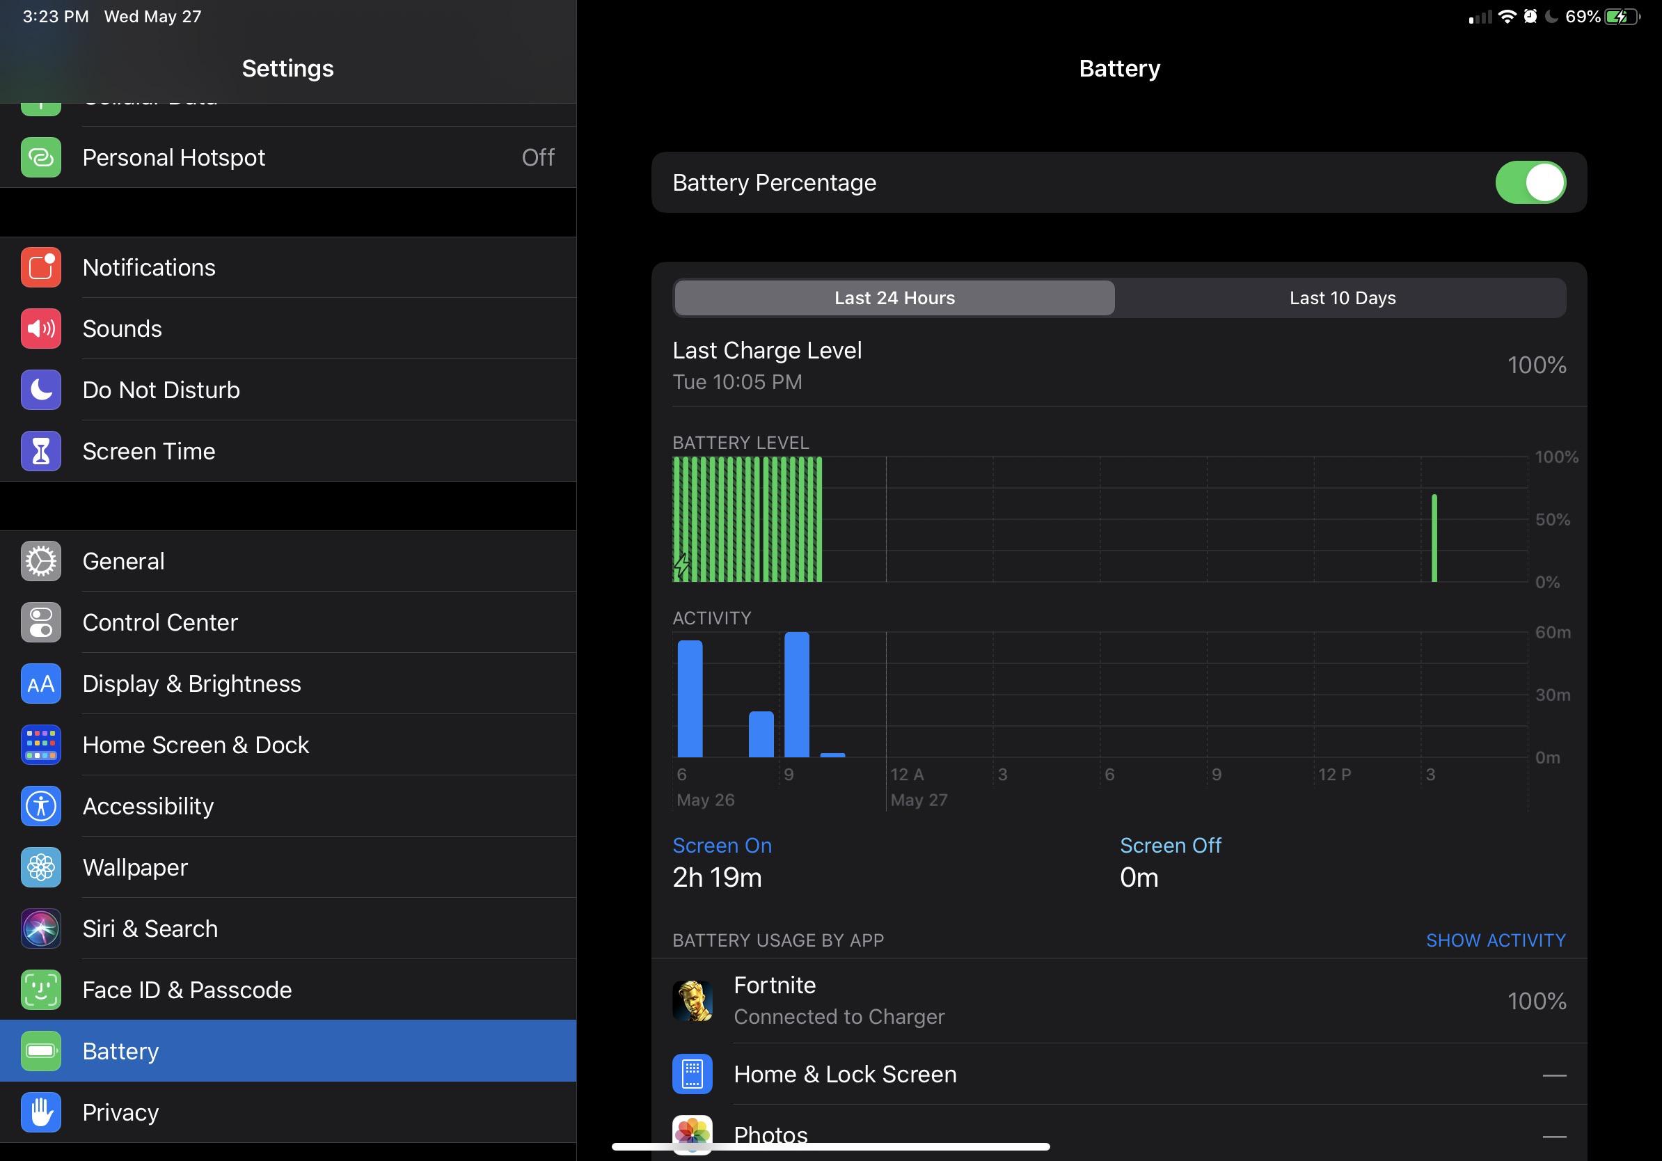Viewport: 1662px width, 1161px height.
Task: Open Control Center settings icon
Action: [x=40, y=622]
